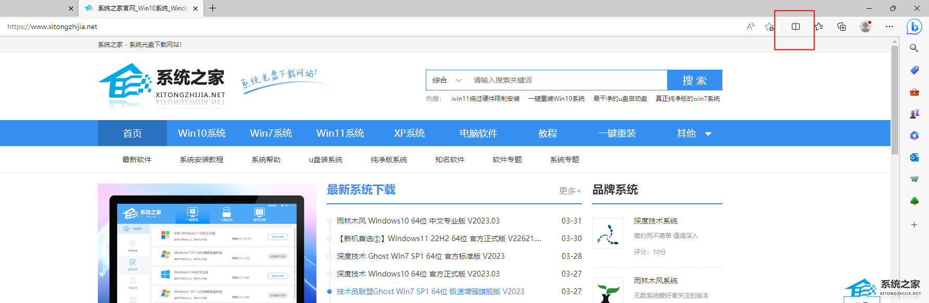The height and width of the screenshot is (303, 929).
Task: Select the Win11系统 nav tab
Action: (340, 134)
